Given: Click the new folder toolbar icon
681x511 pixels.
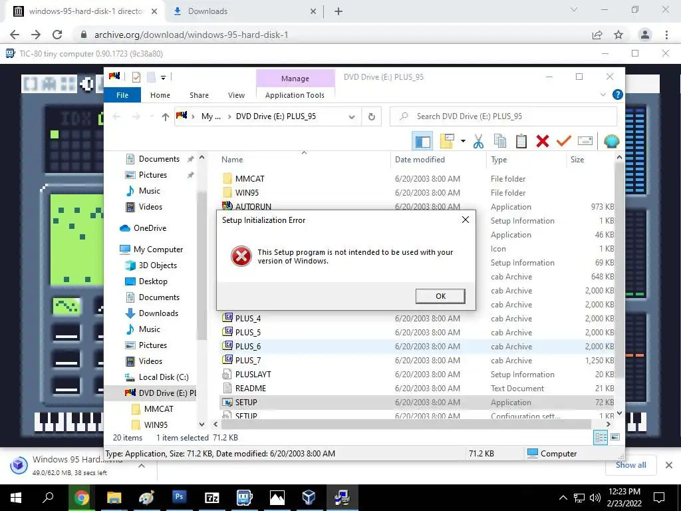Looking at the screenshot, I should [447, 141].
